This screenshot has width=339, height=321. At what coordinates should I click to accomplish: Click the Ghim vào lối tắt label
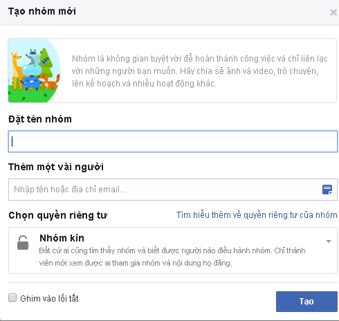click(x=49, y=298)
